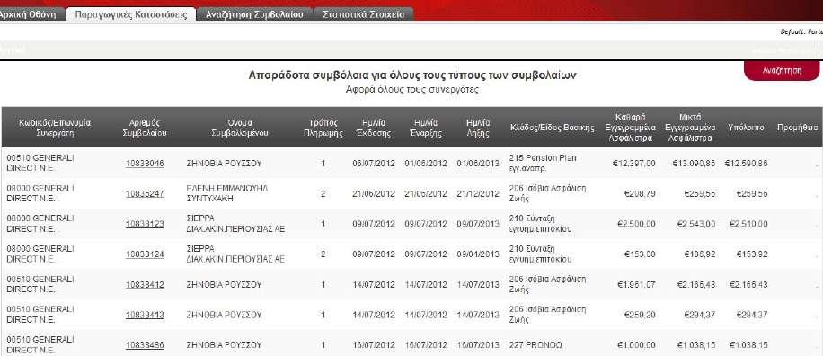823x356 pixels.
Task: Open contract number 10835247
Action: (145, 194)
